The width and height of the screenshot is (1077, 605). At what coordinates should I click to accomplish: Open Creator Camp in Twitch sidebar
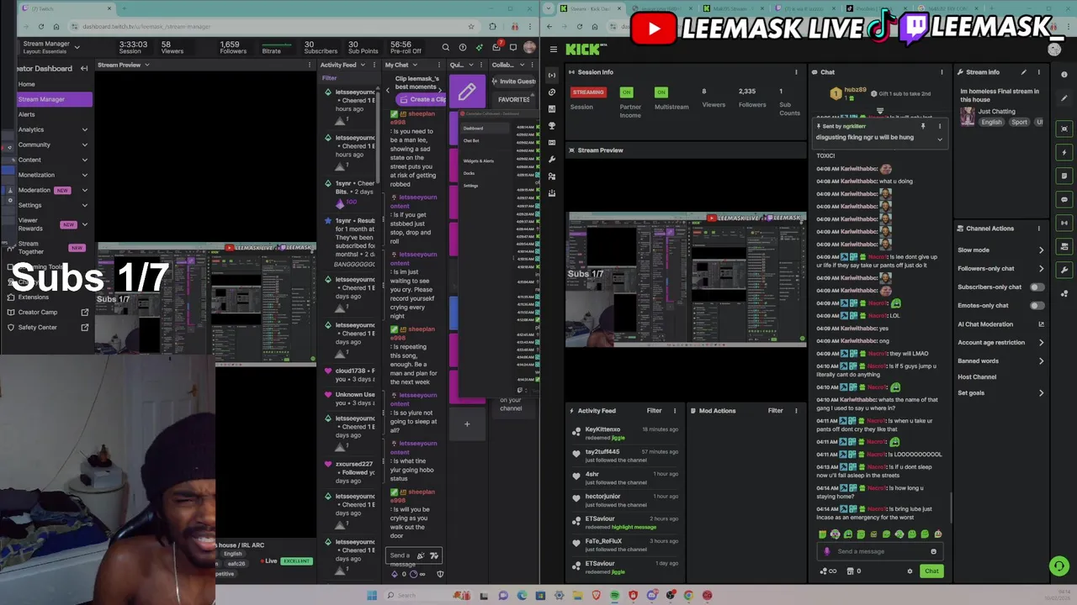pos(38,313)
